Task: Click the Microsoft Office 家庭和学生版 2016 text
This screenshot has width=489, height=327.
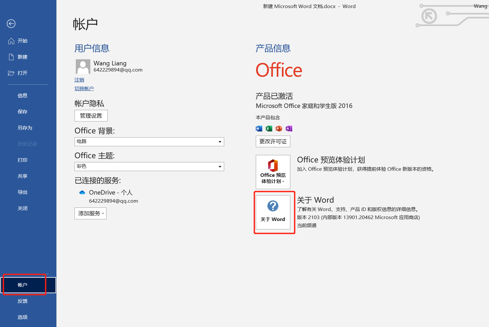Action: [304, 106]
